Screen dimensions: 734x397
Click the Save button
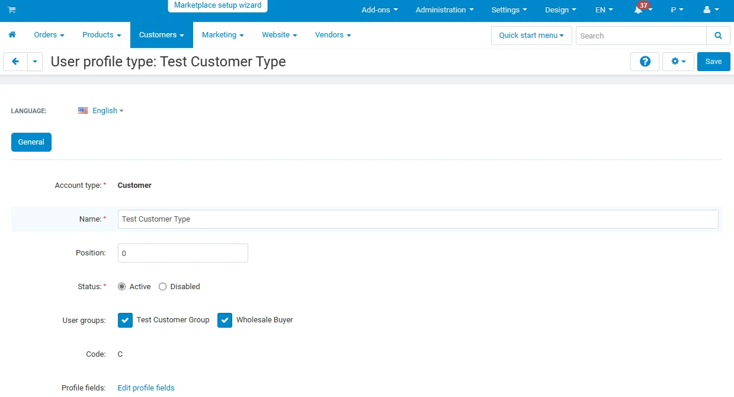(713, 62)
